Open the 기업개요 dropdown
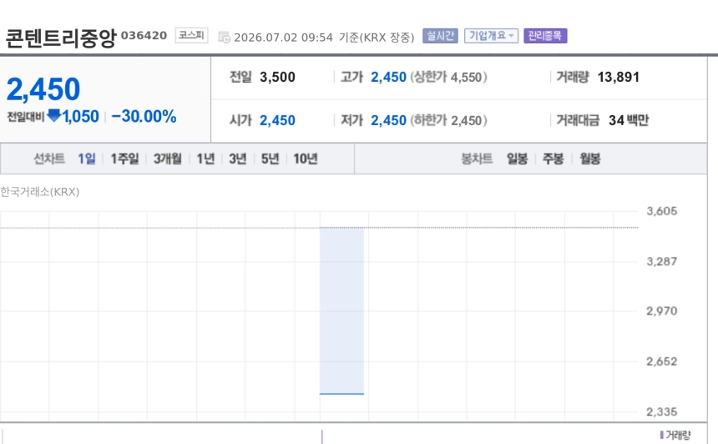 coord(491,36)
